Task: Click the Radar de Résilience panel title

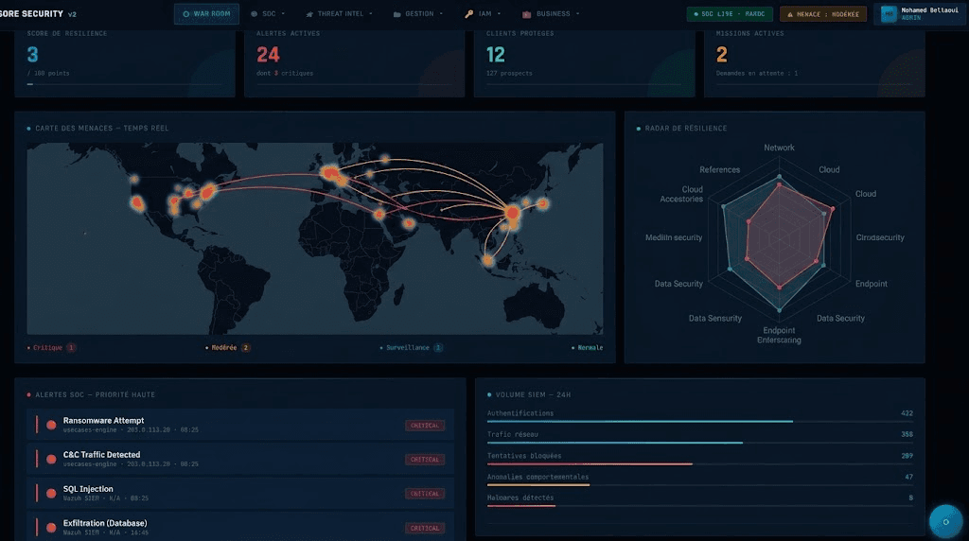Action: click(686, 129)
